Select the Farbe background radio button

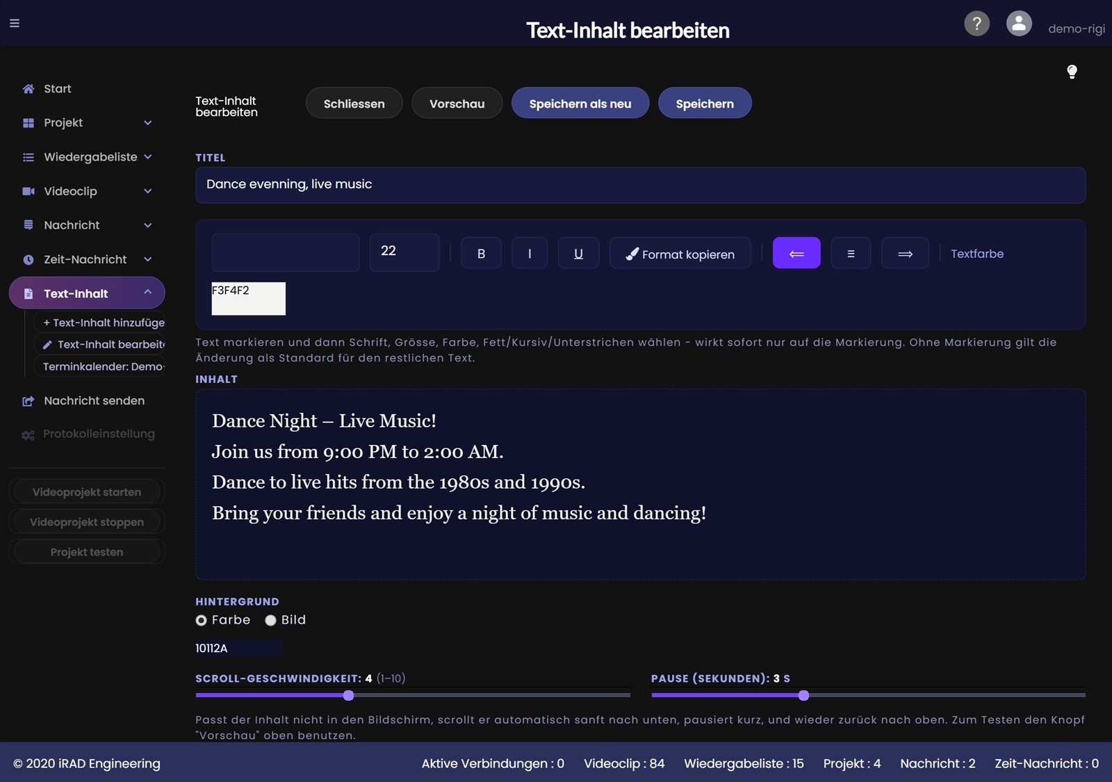point(201,620)
